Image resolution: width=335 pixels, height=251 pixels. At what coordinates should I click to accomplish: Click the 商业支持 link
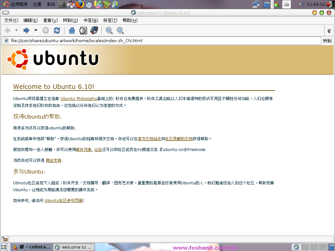54,160
